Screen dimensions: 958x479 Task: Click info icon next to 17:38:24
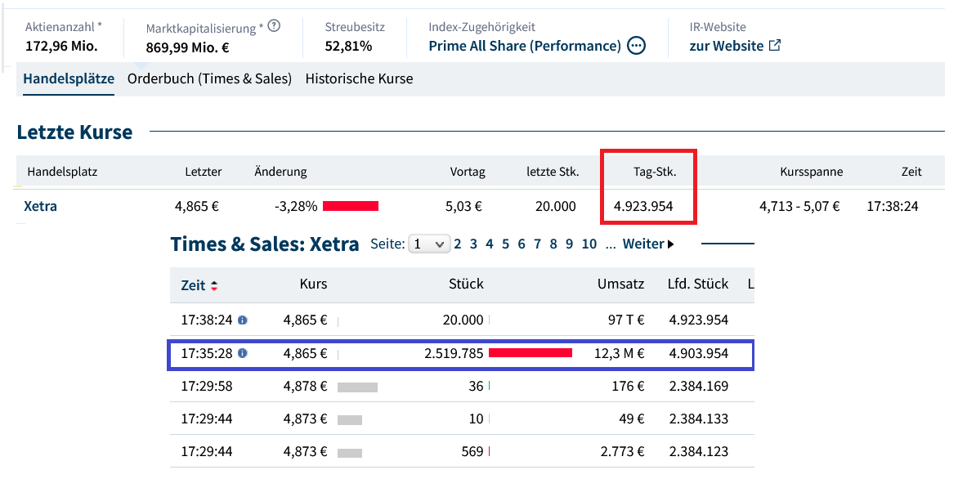(242, 320)
